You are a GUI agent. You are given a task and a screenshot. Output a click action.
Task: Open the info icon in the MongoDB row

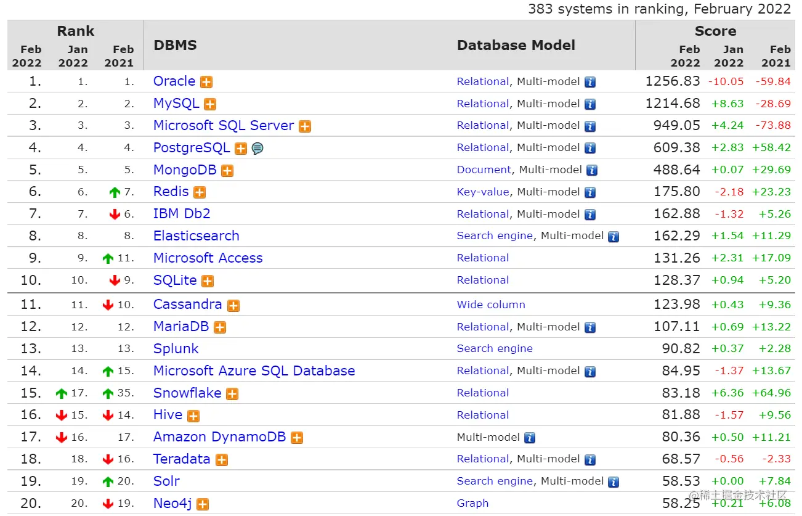(x=592, y=170)
